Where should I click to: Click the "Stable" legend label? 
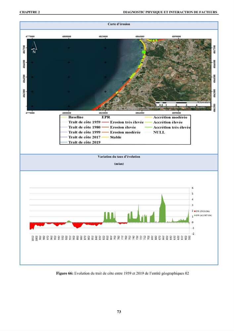116,137
